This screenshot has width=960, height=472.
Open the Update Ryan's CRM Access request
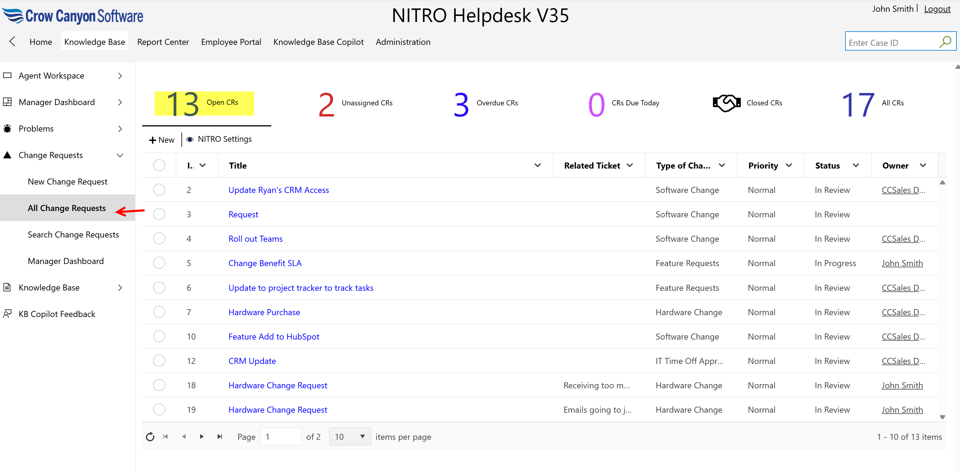(x=279, y=190)
